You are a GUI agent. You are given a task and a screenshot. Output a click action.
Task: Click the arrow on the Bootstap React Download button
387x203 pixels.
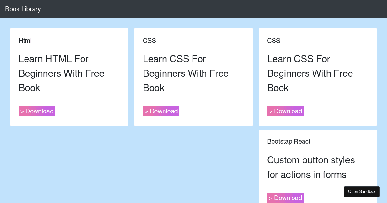click(x=271, y=198)
